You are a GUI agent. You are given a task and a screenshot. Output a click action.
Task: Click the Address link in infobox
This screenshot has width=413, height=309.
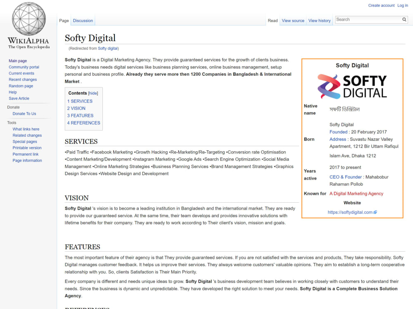[338, 139]
